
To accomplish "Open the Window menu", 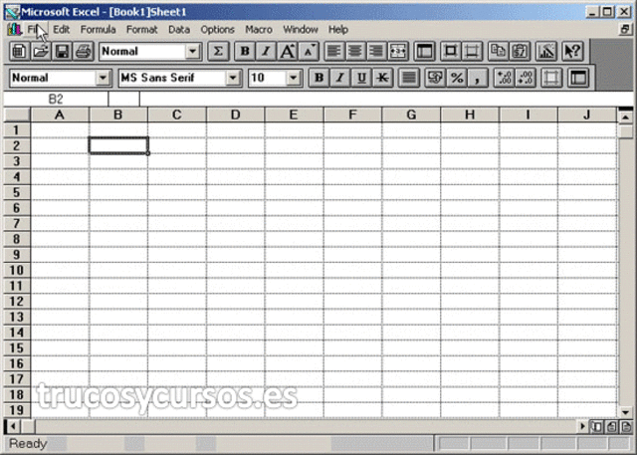I will pyautogui.click(x=301, y=30).
